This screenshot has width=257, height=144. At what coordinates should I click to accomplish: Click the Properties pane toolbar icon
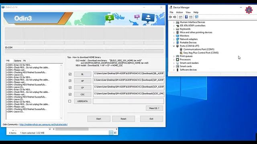pos(191,17)
